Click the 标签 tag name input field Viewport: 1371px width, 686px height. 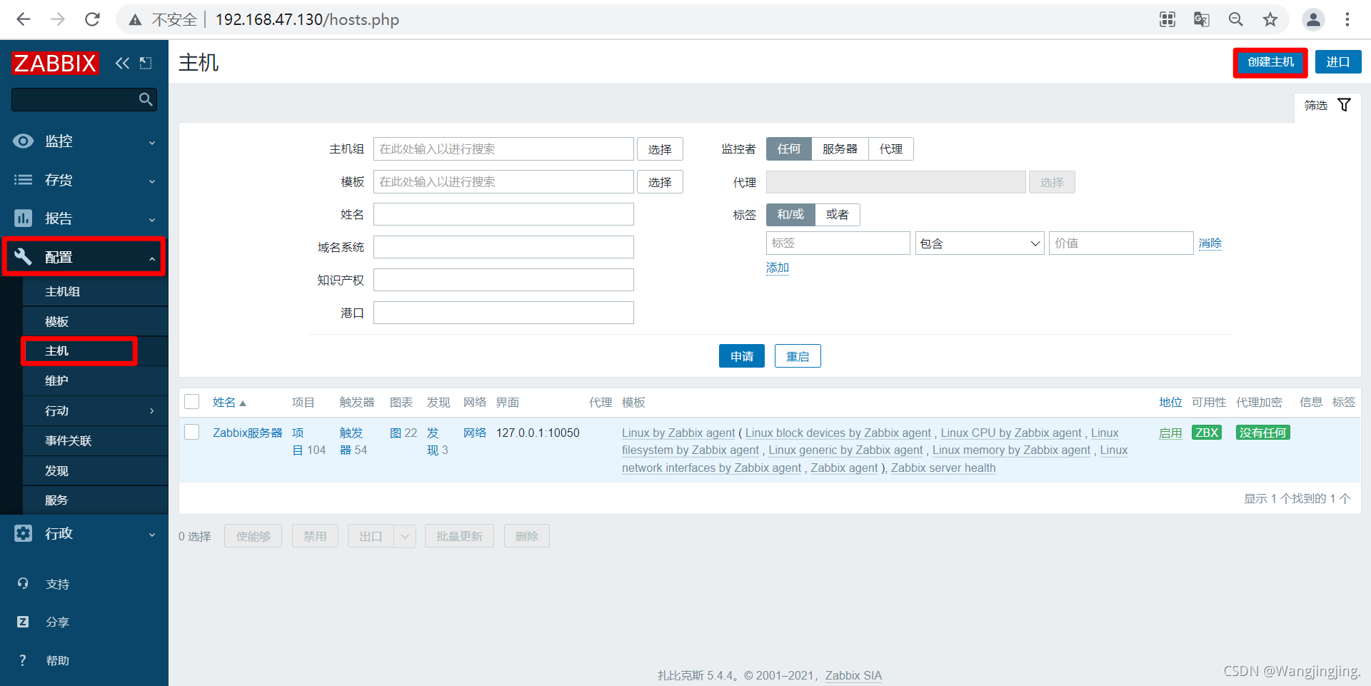838,243
